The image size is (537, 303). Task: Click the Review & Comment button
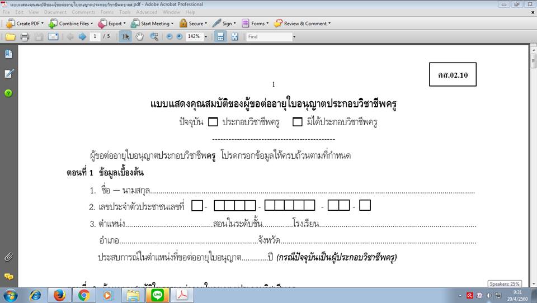[x=302, y=23]
